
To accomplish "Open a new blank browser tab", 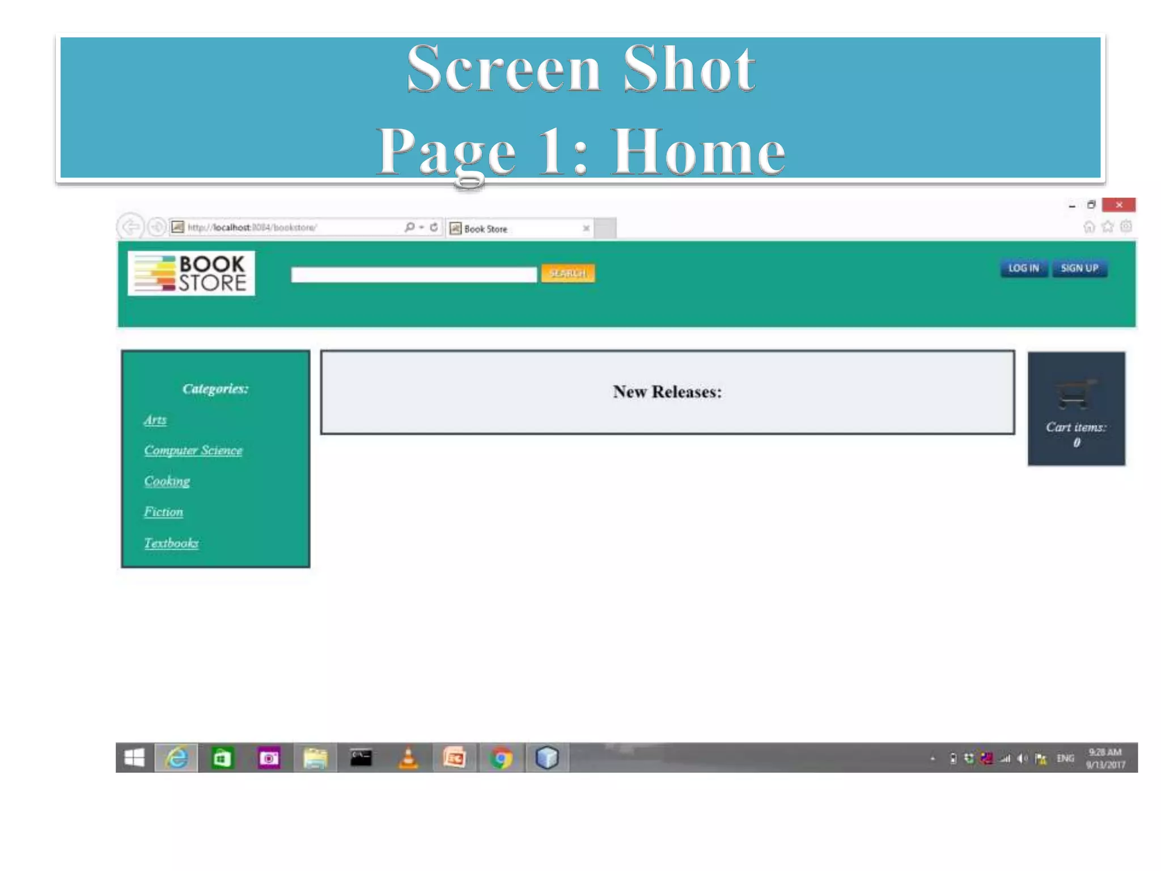I will click(605, 229).
